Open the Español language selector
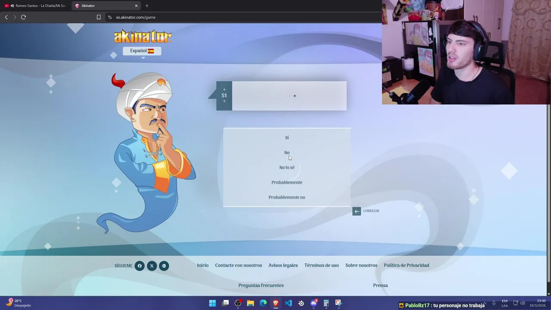Viewport: 551px width, 310px height. (x=142, y=51)
